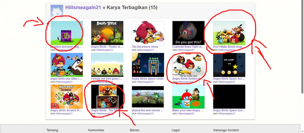Open the black Angry Birds Space Gol thumbnail
The image size is (304, 133).
(x=229, y=97)
